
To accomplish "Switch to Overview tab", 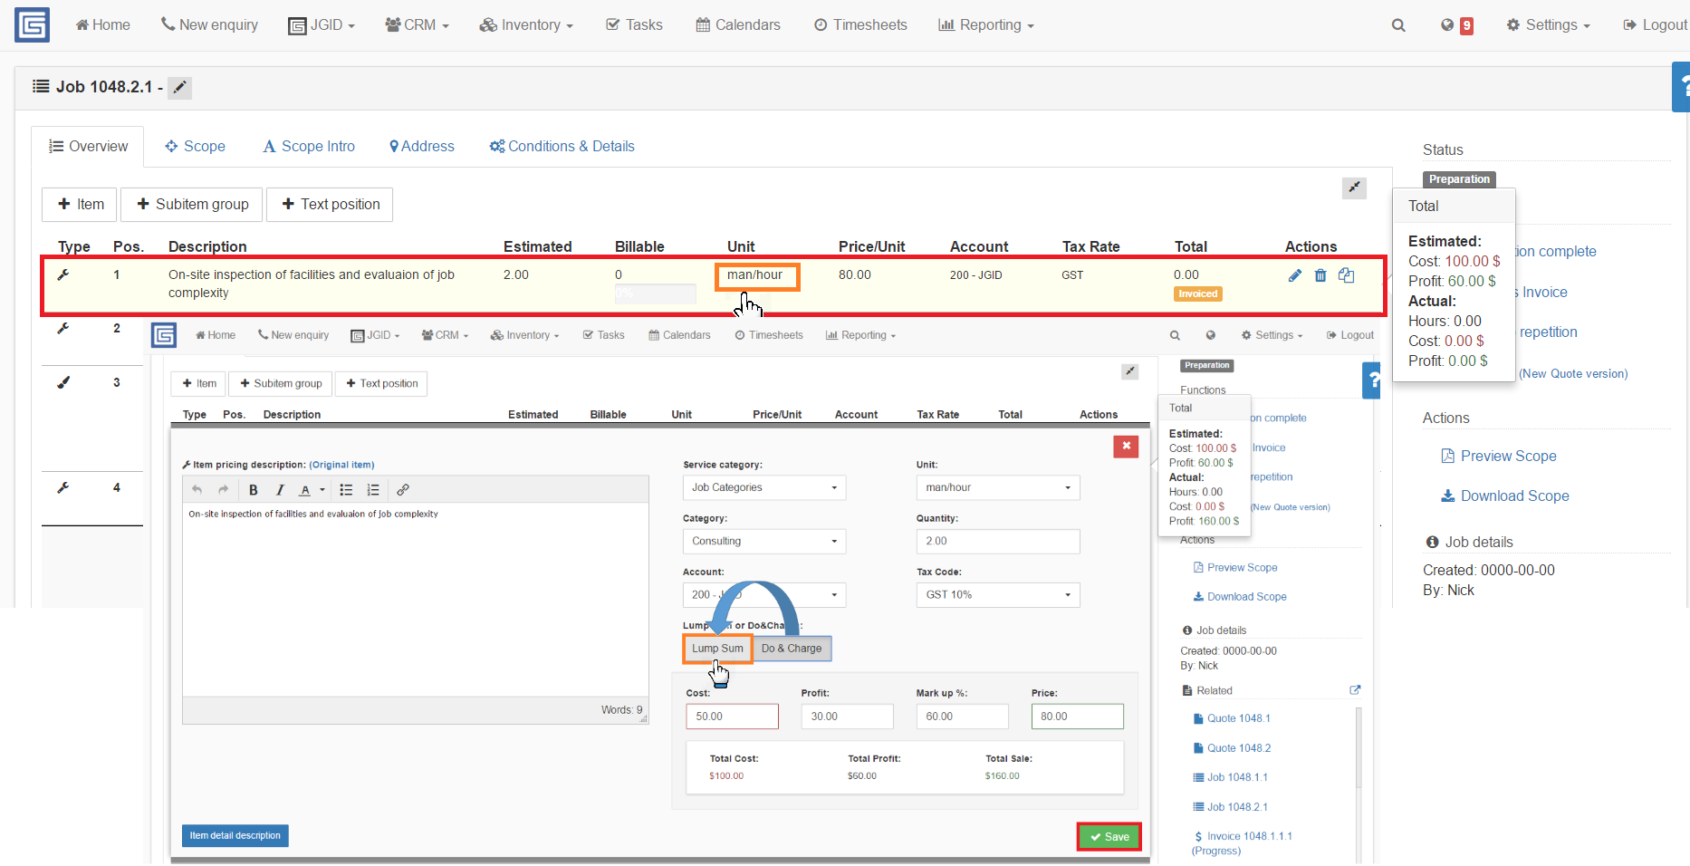I will 88,147.
